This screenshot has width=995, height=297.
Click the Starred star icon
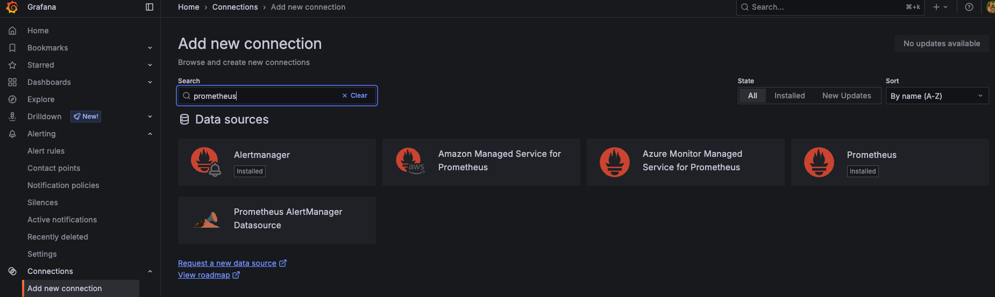click(12, 65)
